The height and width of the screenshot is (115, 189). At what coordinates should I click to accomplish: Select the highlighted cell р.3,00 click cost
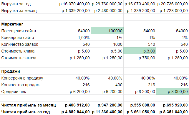[140, 51]
